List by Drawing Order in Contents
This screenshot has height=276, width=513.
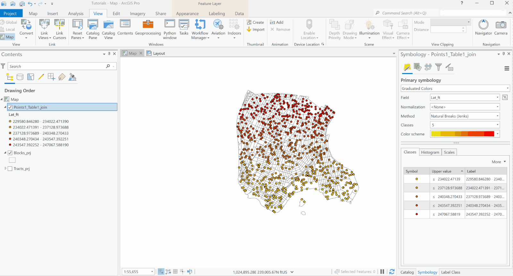[10, 77]
